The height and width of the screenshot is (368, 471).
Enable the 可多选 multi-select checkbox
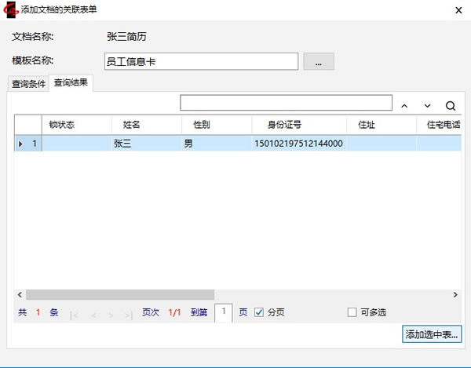352,312
